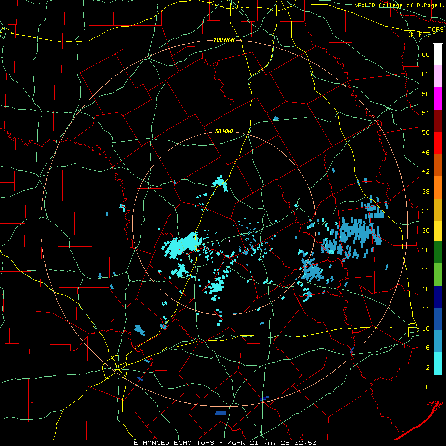The width and height of the screenshot is (446, 446).
Task: Pick the steel blue legend swatch
Action: point(438,341)
